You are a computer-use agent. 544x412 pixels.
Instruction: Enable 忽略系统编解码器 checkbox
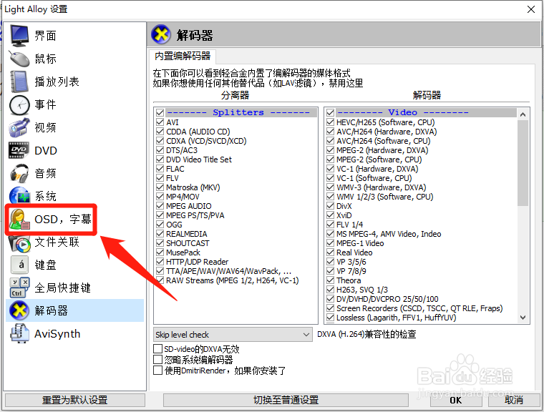click(x=158, y=359)
